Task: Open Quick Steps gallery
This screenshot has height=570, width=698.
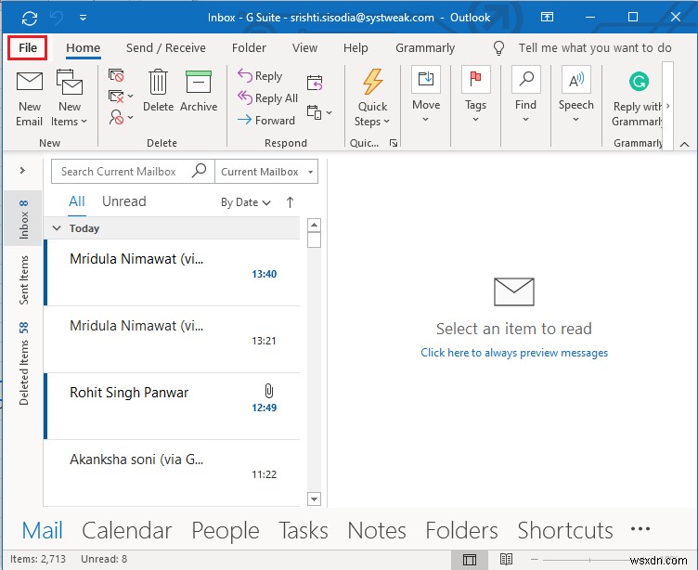Action: click(372, 98)
